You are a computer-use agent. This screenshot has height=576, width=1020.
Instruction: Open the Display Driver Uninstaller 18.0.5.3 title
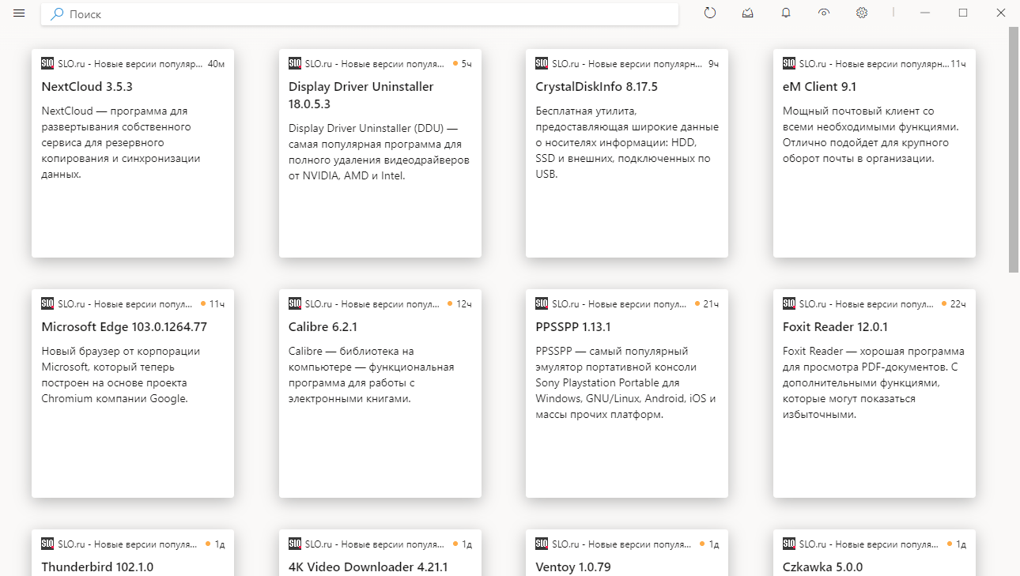coord(361,95)
